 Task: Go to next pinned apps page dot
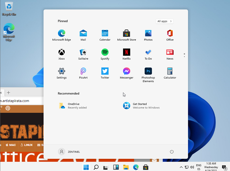184,57
